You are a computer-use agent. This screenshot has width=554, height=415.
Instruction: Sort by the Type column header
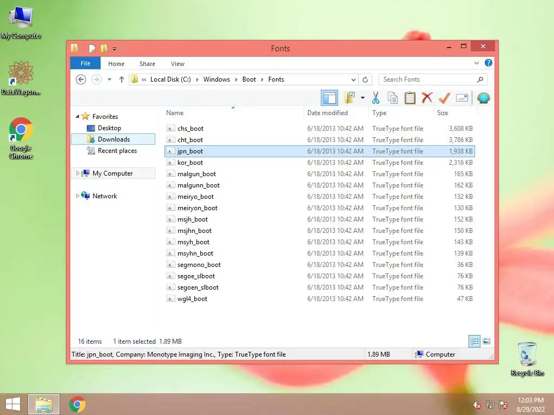pyautogui.click(x=401, y=112)
